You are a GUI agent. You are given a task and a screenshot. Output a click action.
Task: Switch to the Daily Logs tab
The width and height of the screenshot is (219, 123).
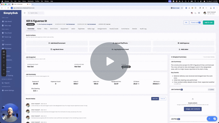point(91,29)
